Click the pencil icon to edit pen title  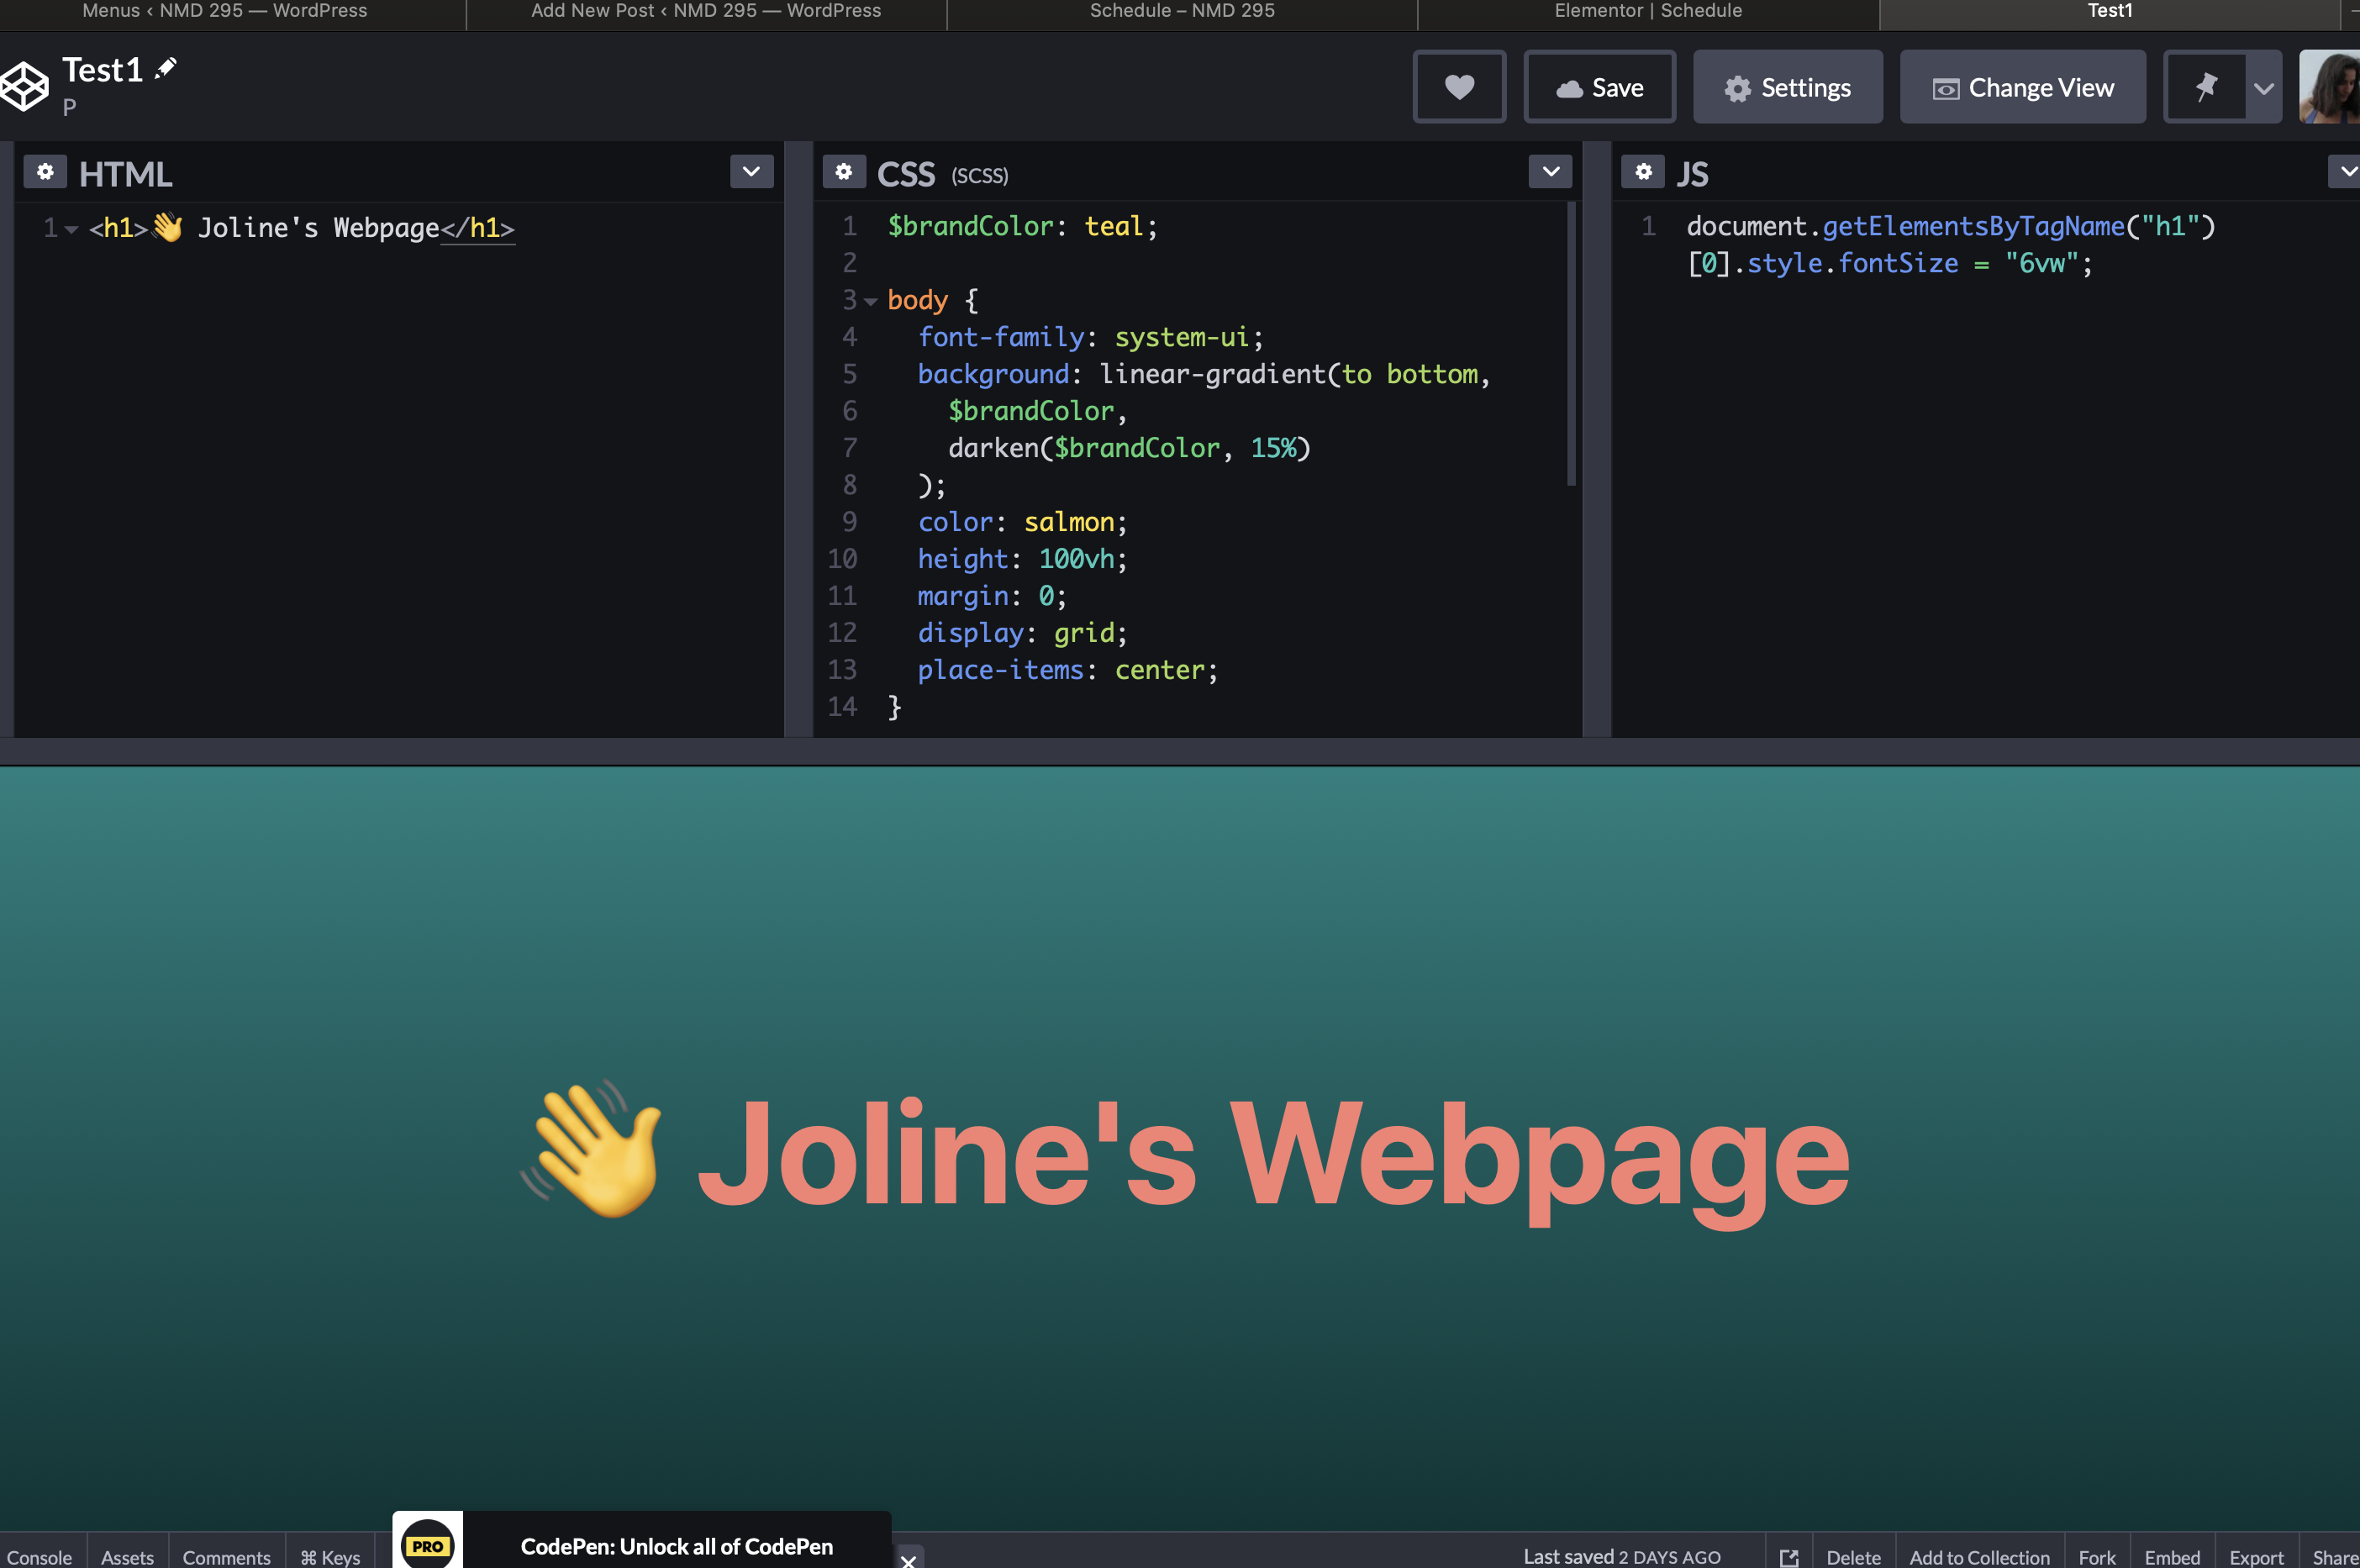(166, 68)
